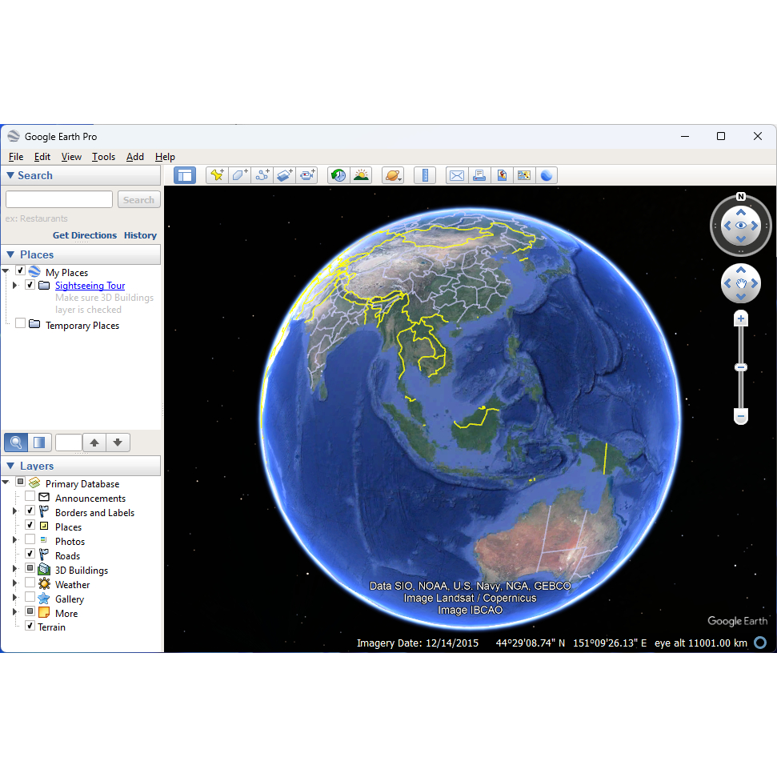The height and width of the screenshot is (777, 777).
Task: Click the Email envelope toolbar icon
Action: pyautogui.click(x=456, y=175)
